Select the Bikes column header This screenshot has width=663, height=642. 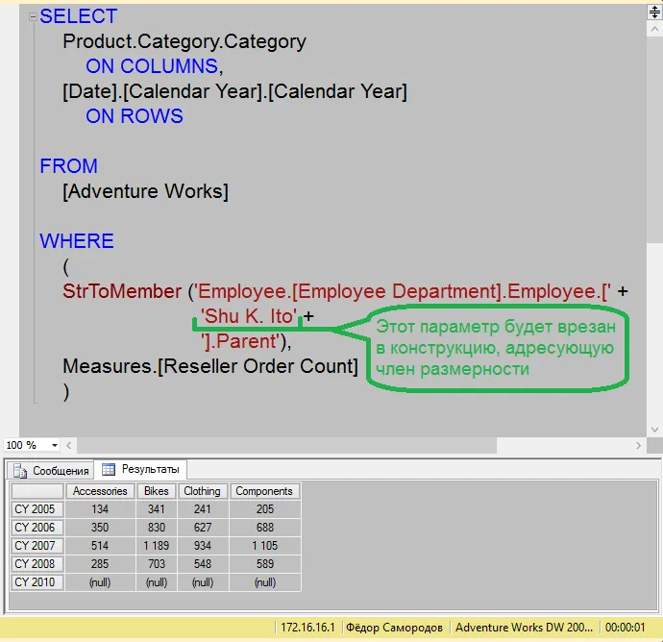pyautogui.click(x=156, y=491)
